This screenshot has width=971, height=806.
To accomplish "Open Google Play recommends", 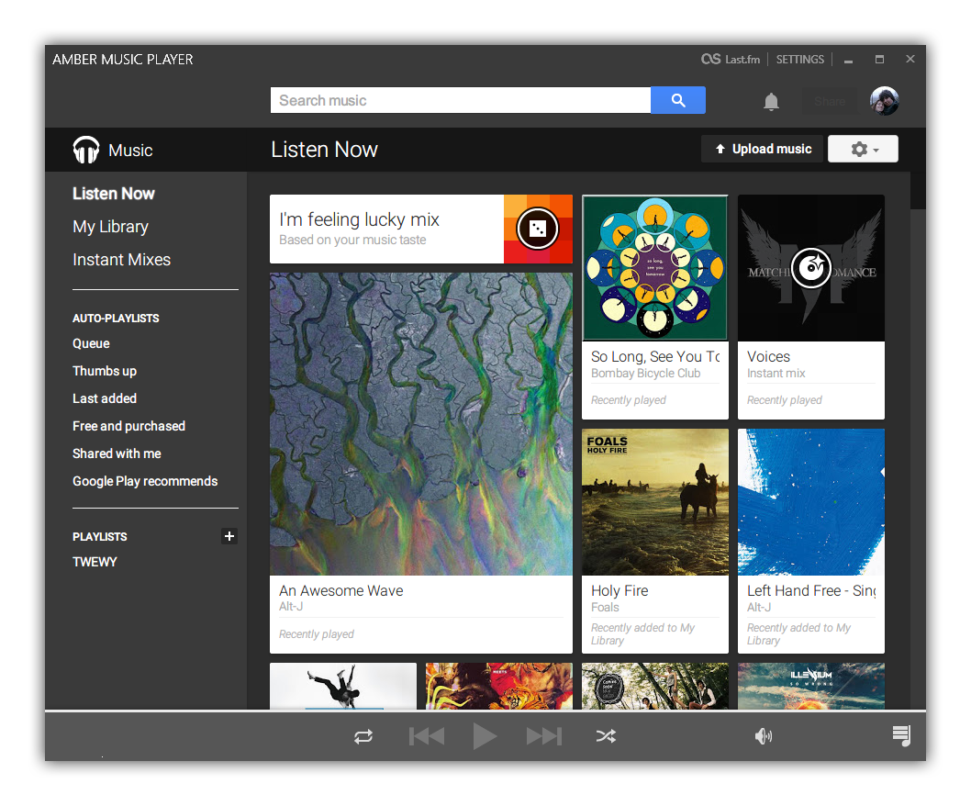I will point(145,481).
